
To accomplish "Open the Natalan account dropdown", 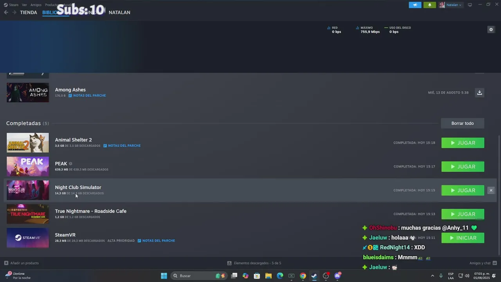I will point(450,5).
